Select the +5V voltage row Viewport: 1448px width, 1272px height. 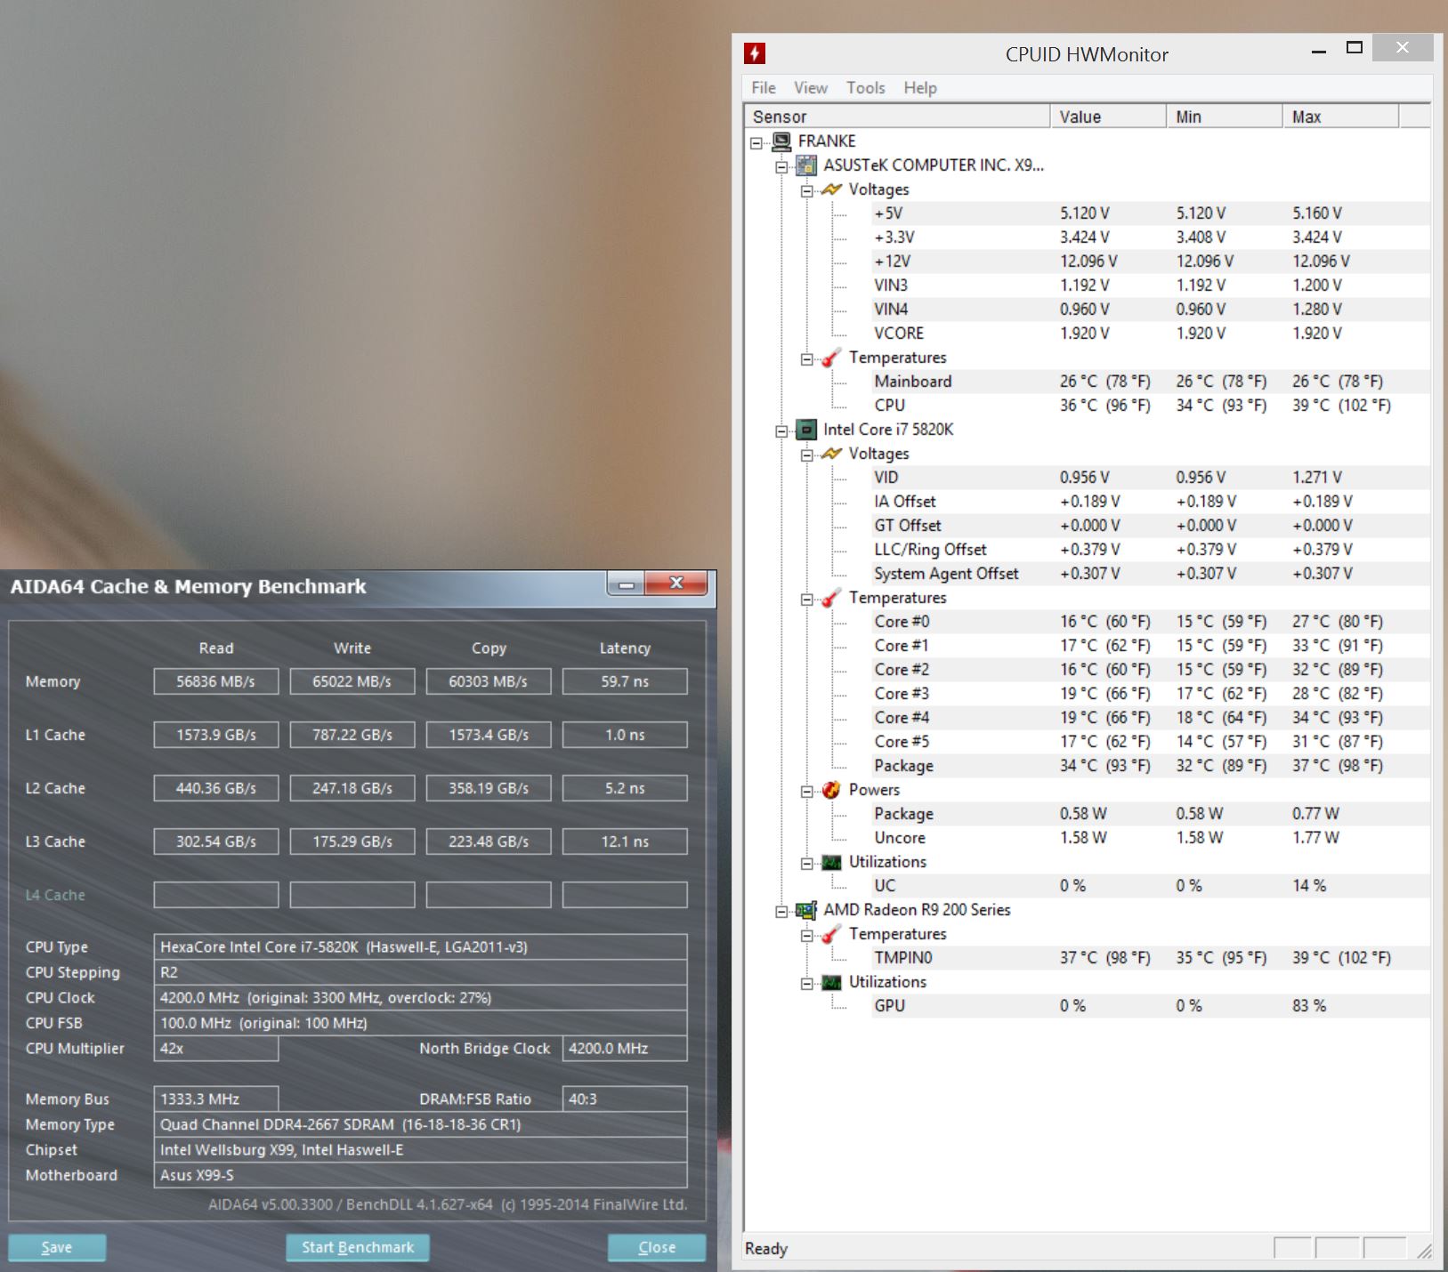[1151, 213]
